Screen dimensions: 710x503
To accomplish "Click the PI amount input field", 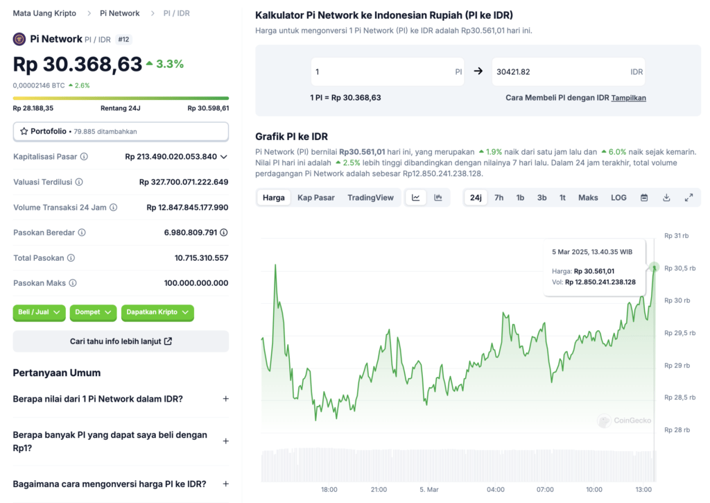I will tap(387, 71).
